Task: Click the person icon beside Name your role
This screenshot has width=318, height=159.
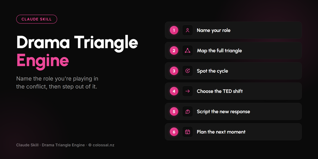Action: 187,30
